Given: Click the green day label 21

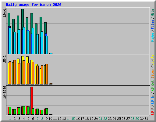Looking at the screenshot, I should [x=101, y=119].
